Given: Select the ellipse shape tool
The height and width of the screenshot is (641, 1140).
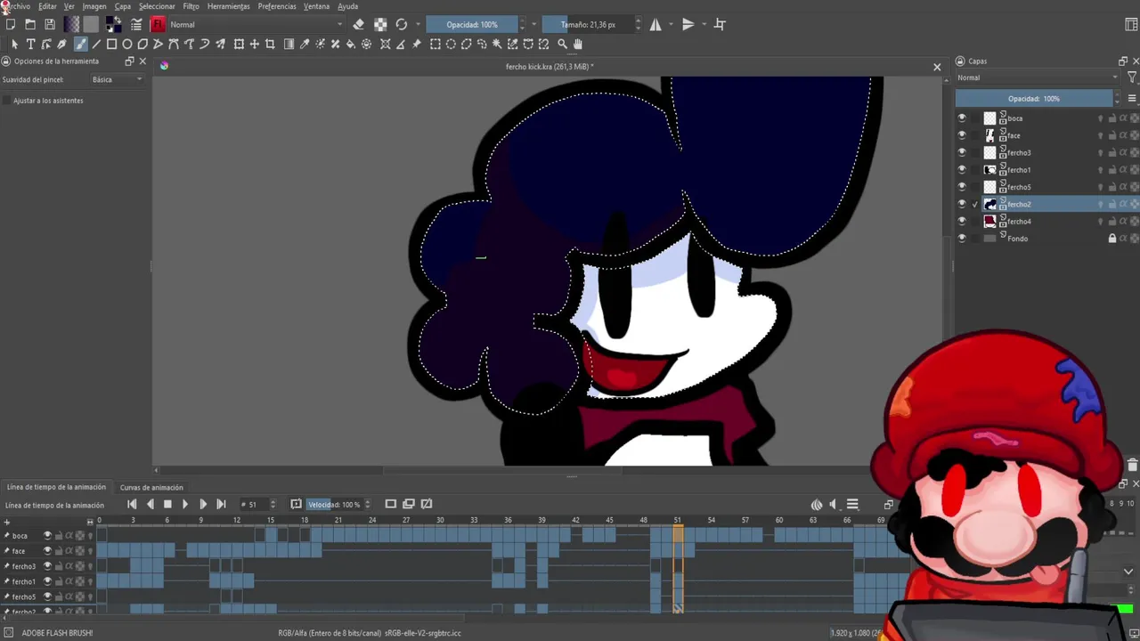Looking at the screenshot, I should [127, 44].
